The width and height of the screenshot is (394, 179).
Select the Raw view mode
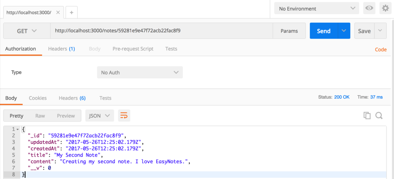point(40,116)
